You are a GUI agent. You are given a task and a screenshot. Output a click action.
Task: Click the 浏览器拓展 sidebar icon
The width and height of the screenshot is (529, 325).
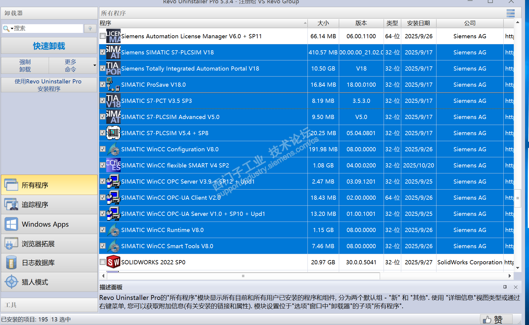(x=11, y=244)
